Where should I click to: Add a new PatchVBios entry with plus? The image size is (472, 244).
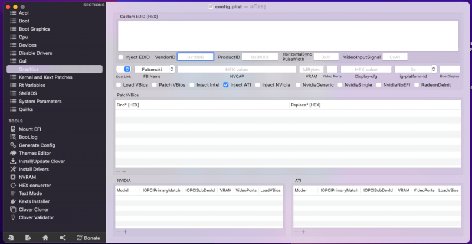124,171
